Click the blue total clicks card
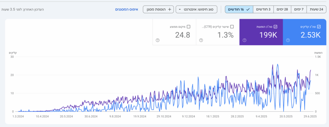Image resolution: width=329 pixels, height=127 pixels. point(305,32)
